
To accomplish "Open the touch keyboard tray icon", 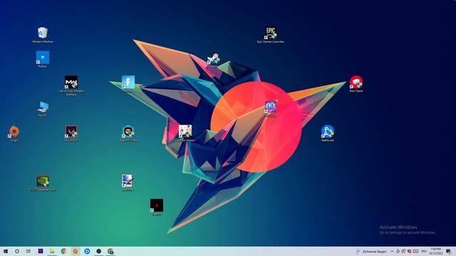I will tap(416, 251).
